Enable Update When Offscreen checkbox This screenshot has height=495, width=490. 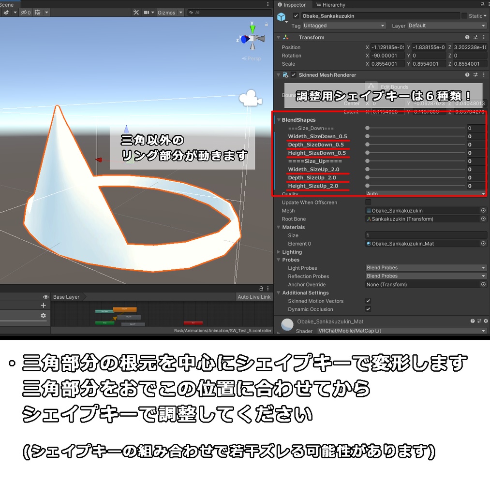[368, 202]
